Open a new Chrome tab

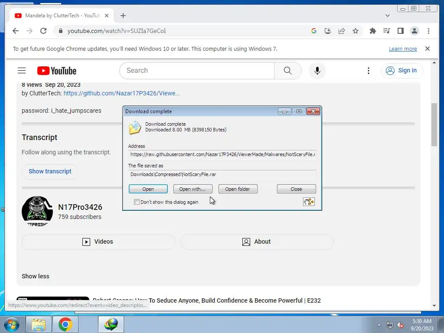[x=123, y=16]
